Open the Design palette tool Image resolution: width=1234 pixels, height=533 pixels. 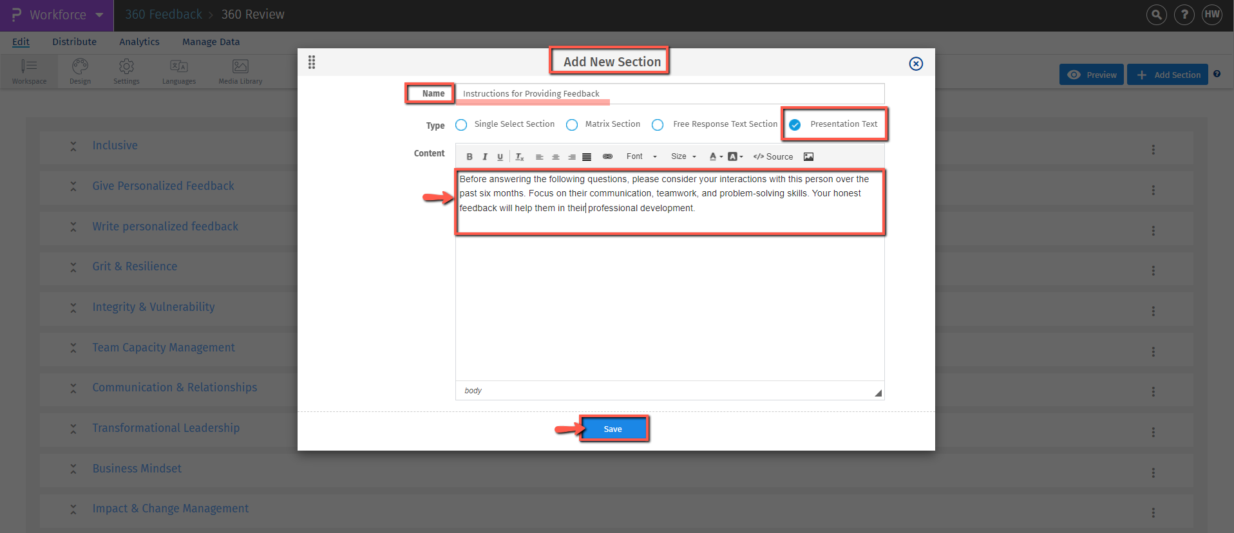[x=80, y=71]
